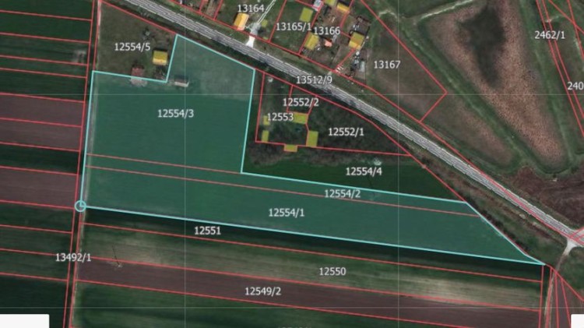This screenshot has width=584, height=328.
Task: Click white box in bottom-left corner
Action: 24,320
